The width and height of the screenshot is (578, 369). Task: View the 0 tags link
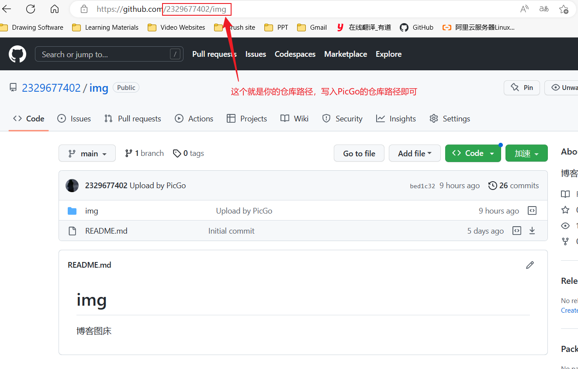pyautogui.click(x=188, y=153)
